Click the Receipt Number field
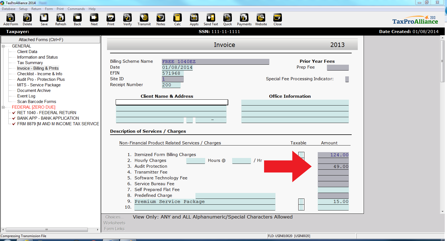Image resolution: width=447 pixels, height=241 pixels. tap(171, 85)
